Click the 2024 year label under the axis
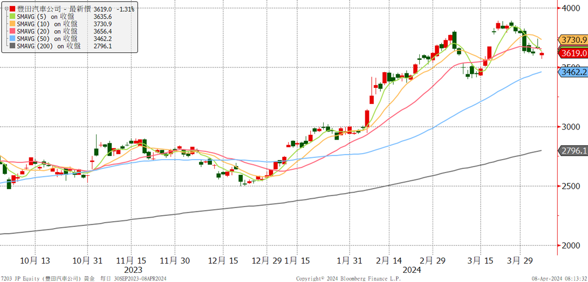 (412, 270)
